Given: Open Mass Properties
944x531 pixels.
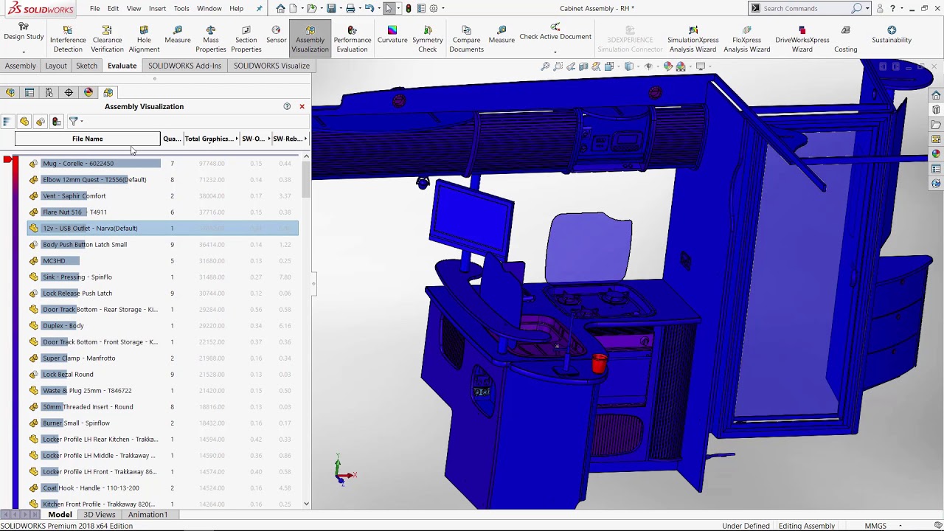Looking at the screenshot, I should [x=211, y=39].
